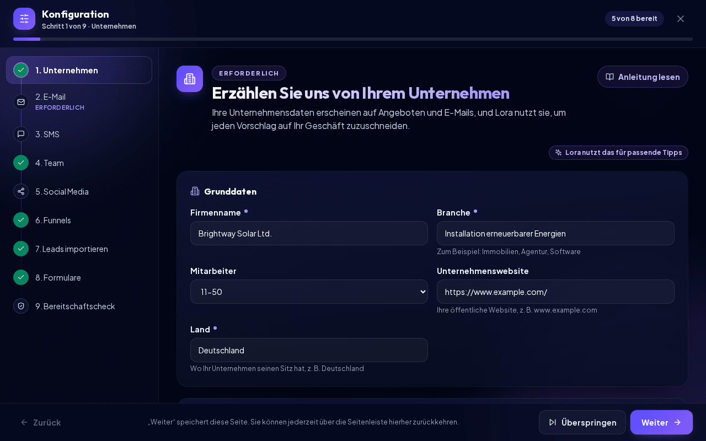Click the left arrow icon beside Zurück

tap(24, 422)
